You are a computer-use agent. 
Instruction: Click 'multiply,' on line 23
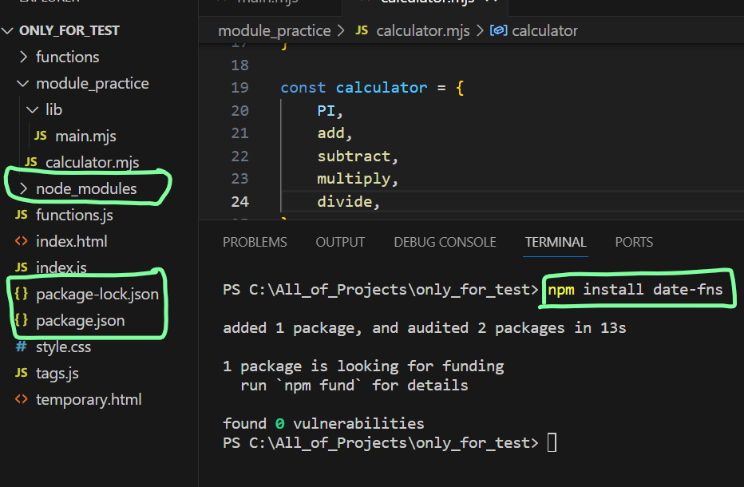tap(358, 179)
